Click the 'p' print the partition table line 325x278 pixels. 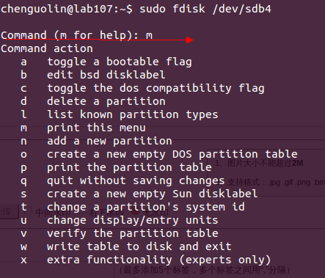tap(116, 167)
